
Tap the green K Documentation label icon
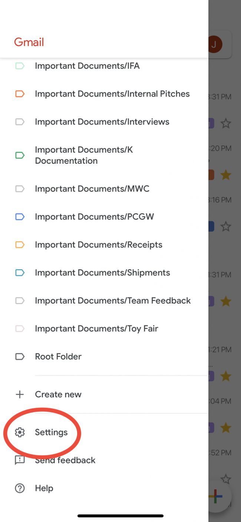[x=20, y=155]
